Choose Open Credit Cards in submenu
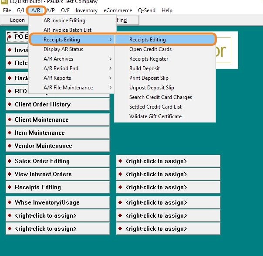This screenshot has height=256, width=263. pos(165,49)
